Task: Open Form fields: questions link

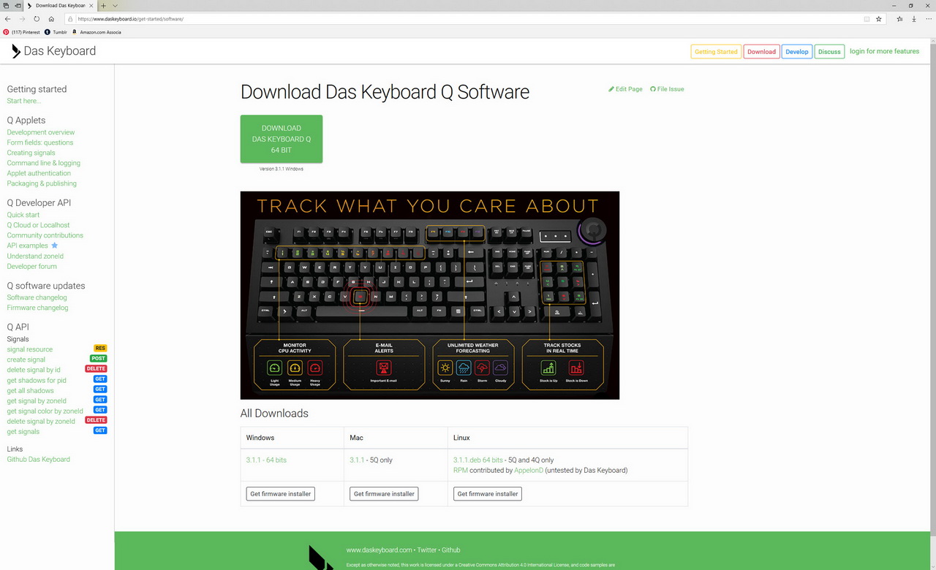Action: (x=40, y=142)
